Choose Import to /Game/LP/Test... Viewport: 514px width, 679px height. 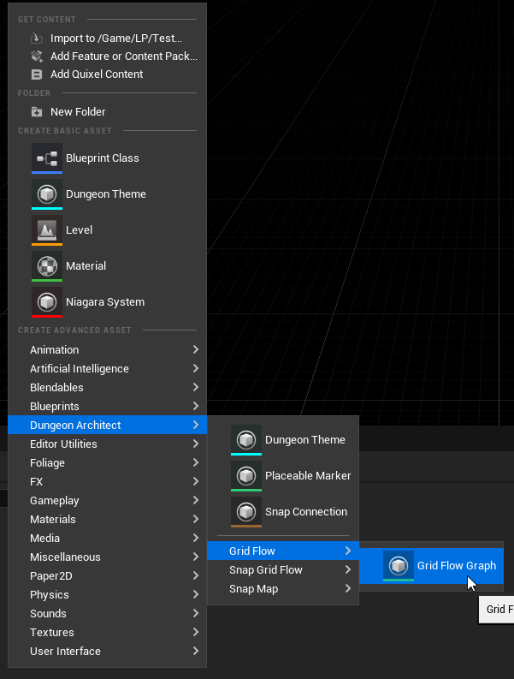click(107, 39)
